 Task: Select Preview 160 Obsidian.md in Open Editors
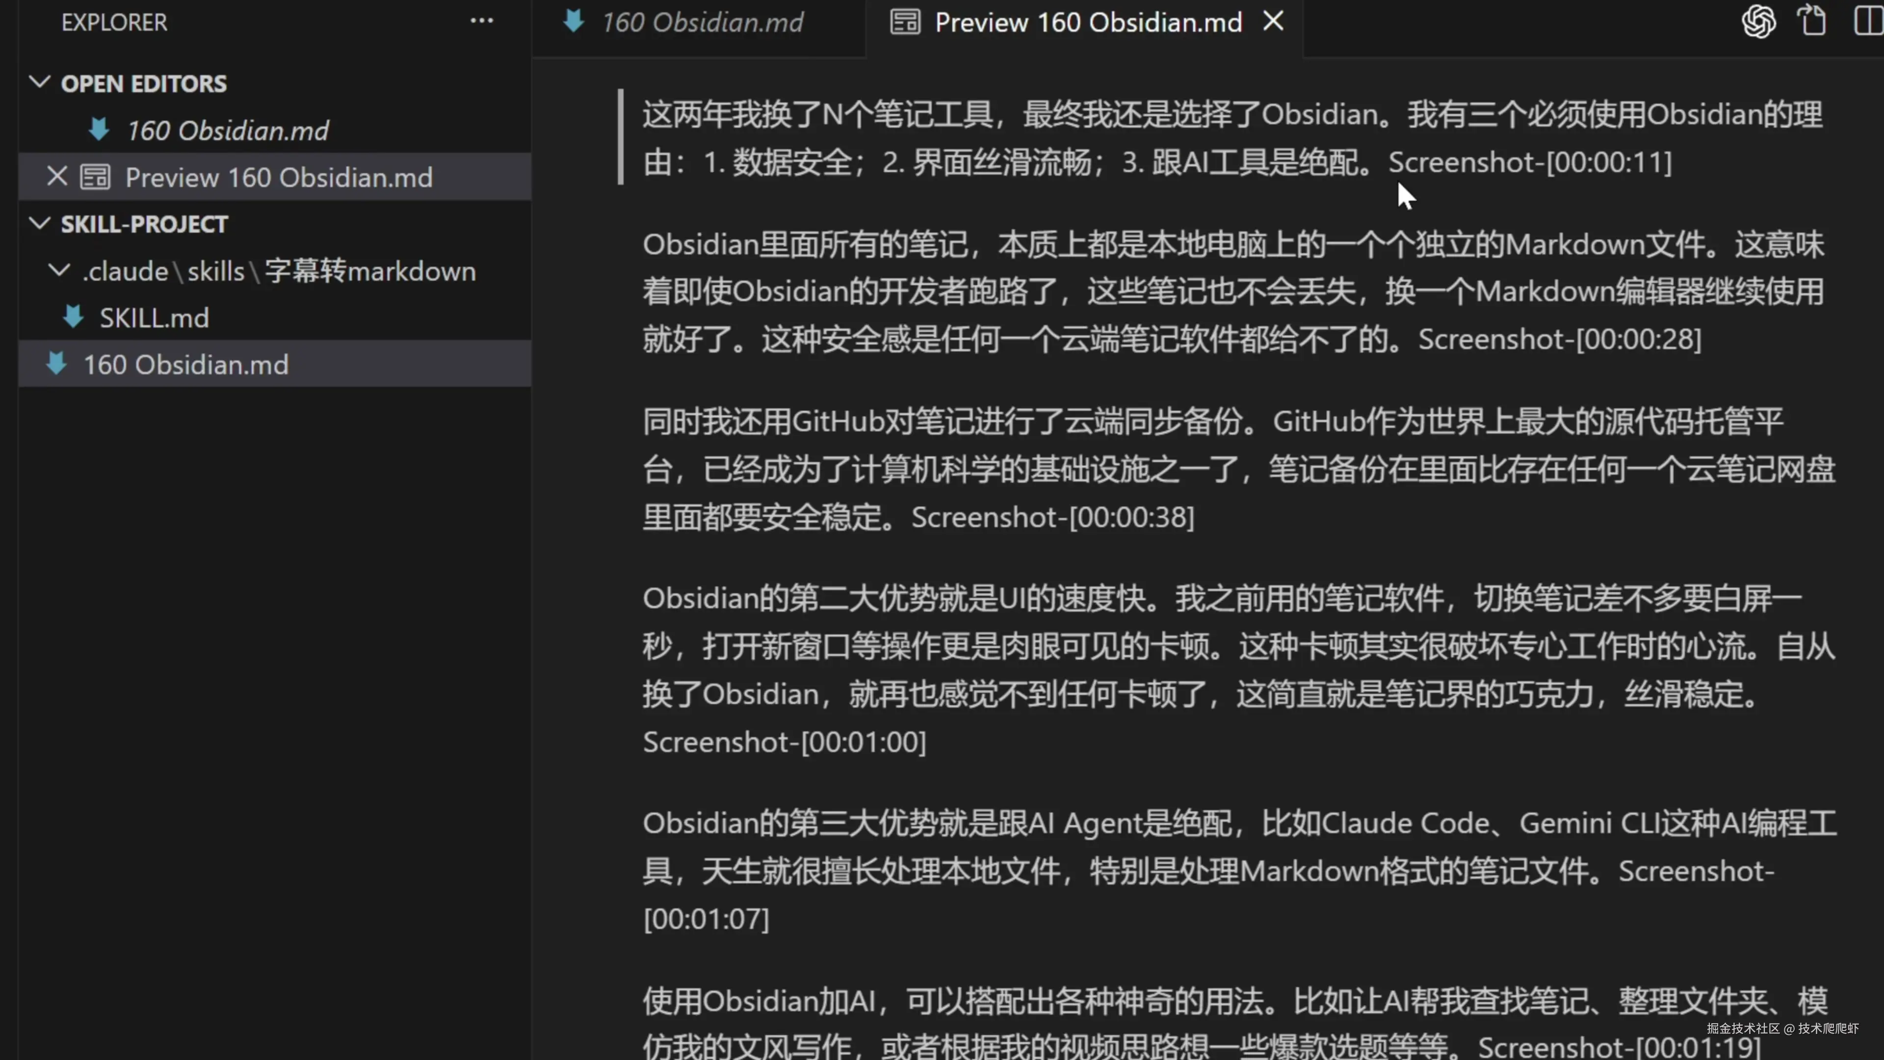click(x=279, y=178)
